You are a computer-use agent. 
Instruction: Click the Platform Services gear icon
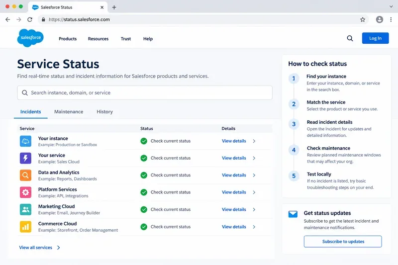point(26,192)
